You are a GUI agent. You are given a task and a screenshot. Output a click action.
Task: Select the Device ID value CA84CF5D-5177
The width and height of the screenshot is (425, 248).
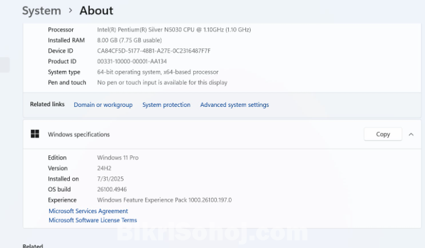(154, 51)
